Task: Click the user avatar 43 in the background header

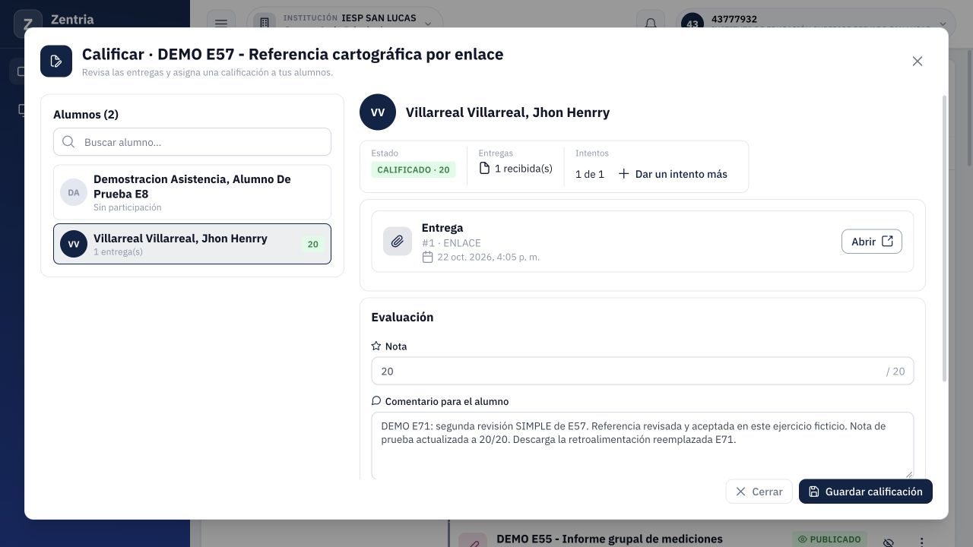Action: click(693, 24)
